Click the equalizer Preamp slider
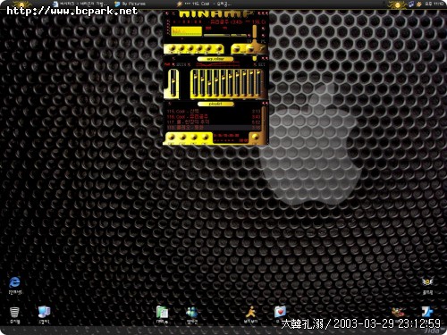447x335 pixels. click(173, 84)
